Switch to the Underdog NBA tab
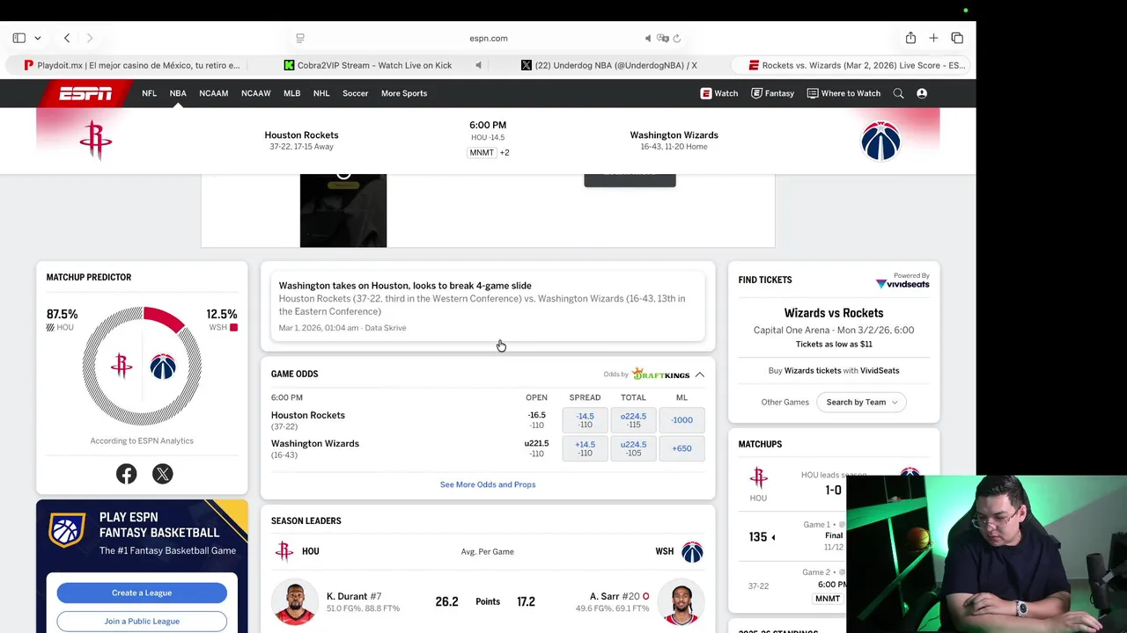The image size is (1127, 633). tap(609, 65)
